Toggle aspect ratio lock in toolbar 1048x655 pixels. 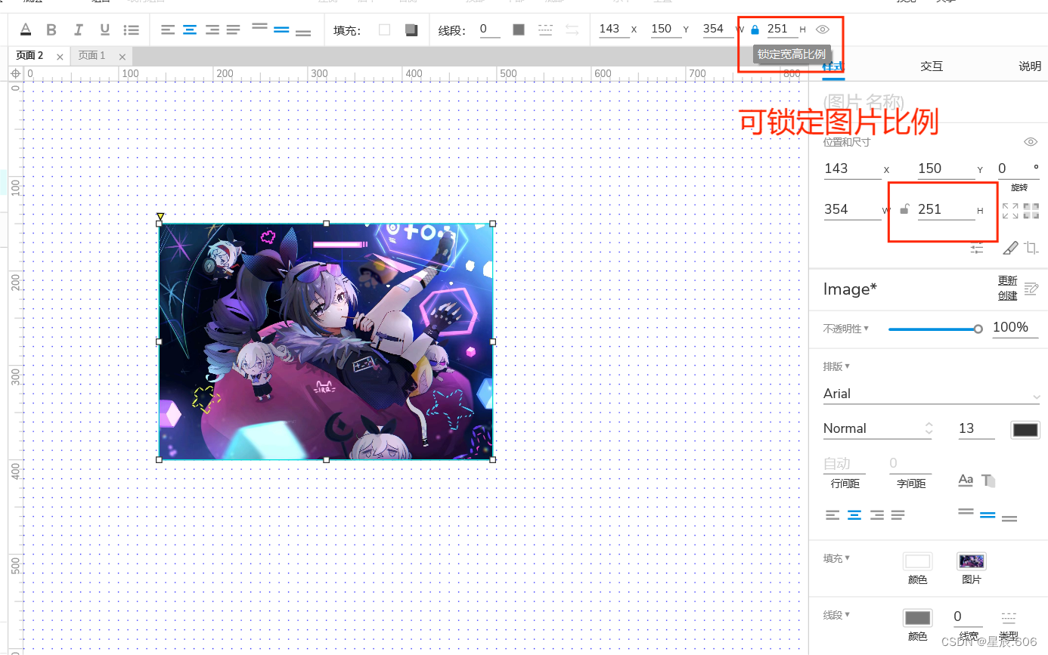coord(755,30)
